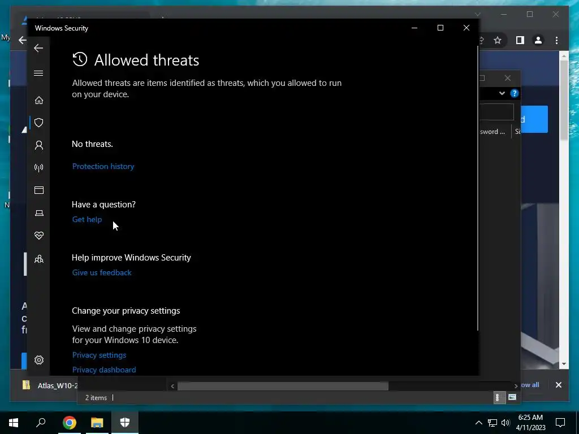Click the scroll right arrow in File Explorer
Screen dimensions: 579x434
516,386
